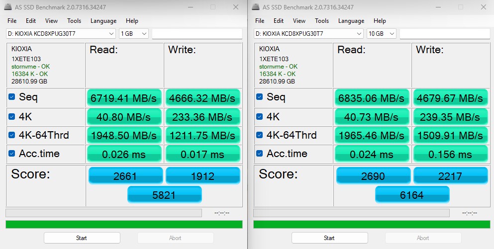
Task: Toggle the 4K checkbox in the 10 GB window
Action: [260, 116]
